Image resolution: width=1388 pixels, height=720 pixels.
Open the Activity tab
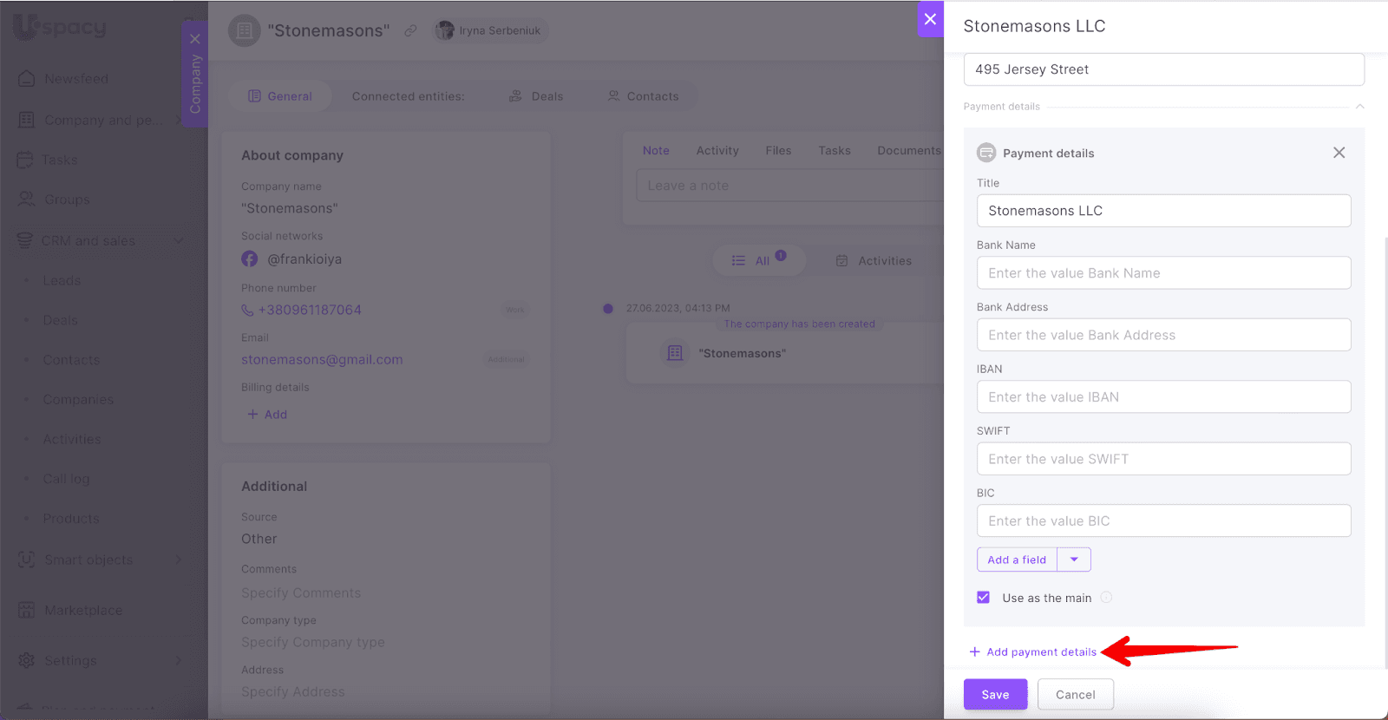coord(717,151)
